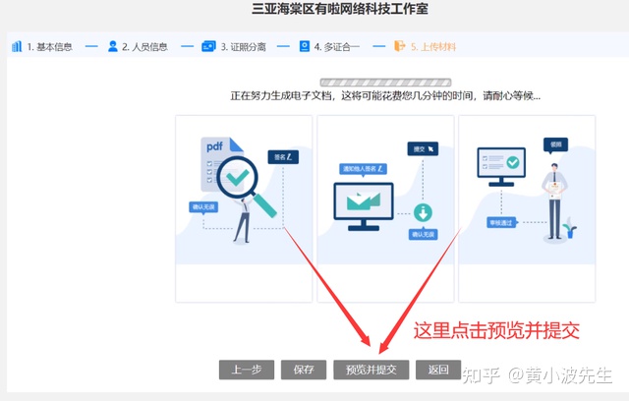Click the 保存 button
This screenshot has width=629, height=401.
tap(304, 370)
